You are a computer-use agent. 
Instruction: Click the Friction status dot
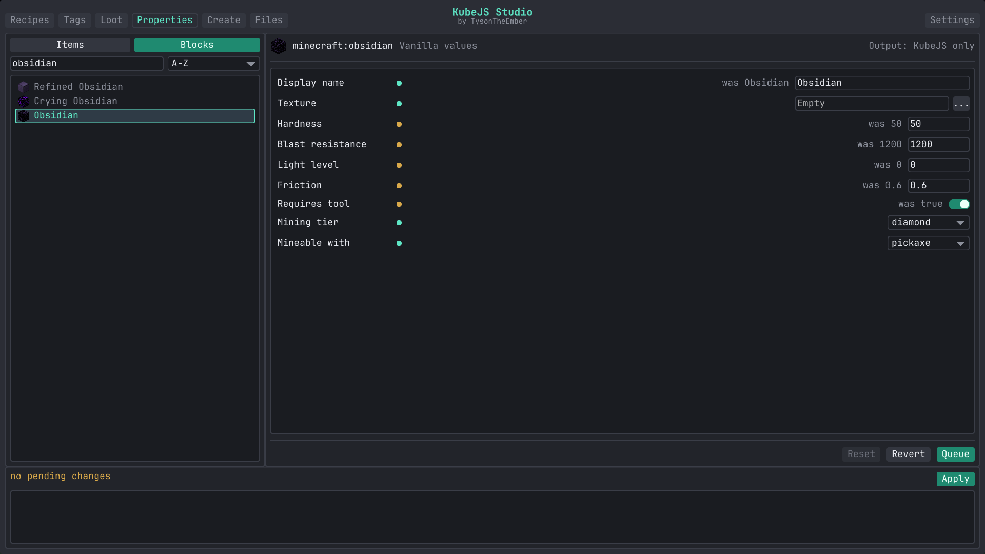click(399, 186)
